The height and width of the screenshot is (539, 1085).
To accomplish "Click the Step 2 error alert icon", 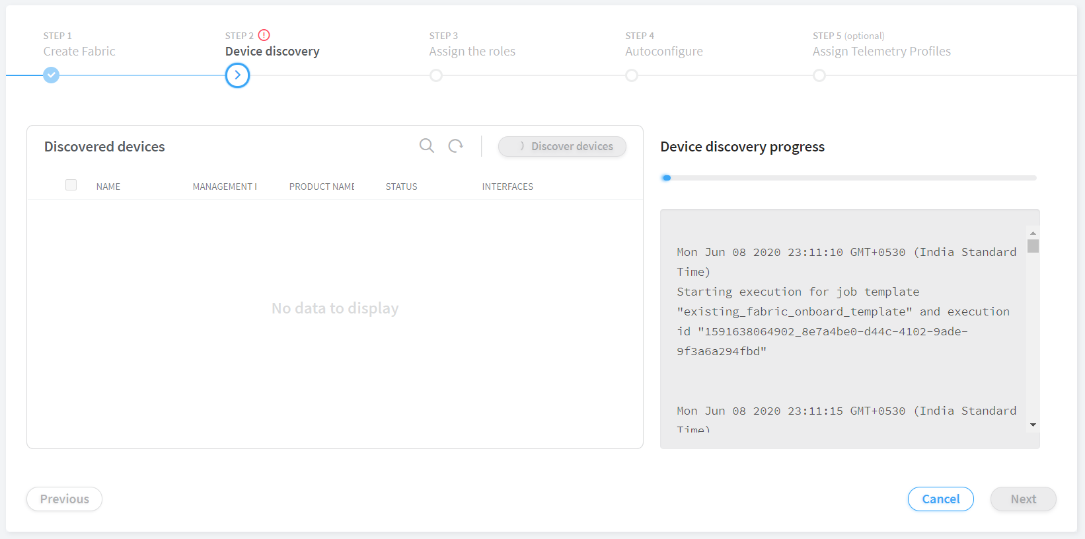I will pyautogui.click(x=264, y=35).
